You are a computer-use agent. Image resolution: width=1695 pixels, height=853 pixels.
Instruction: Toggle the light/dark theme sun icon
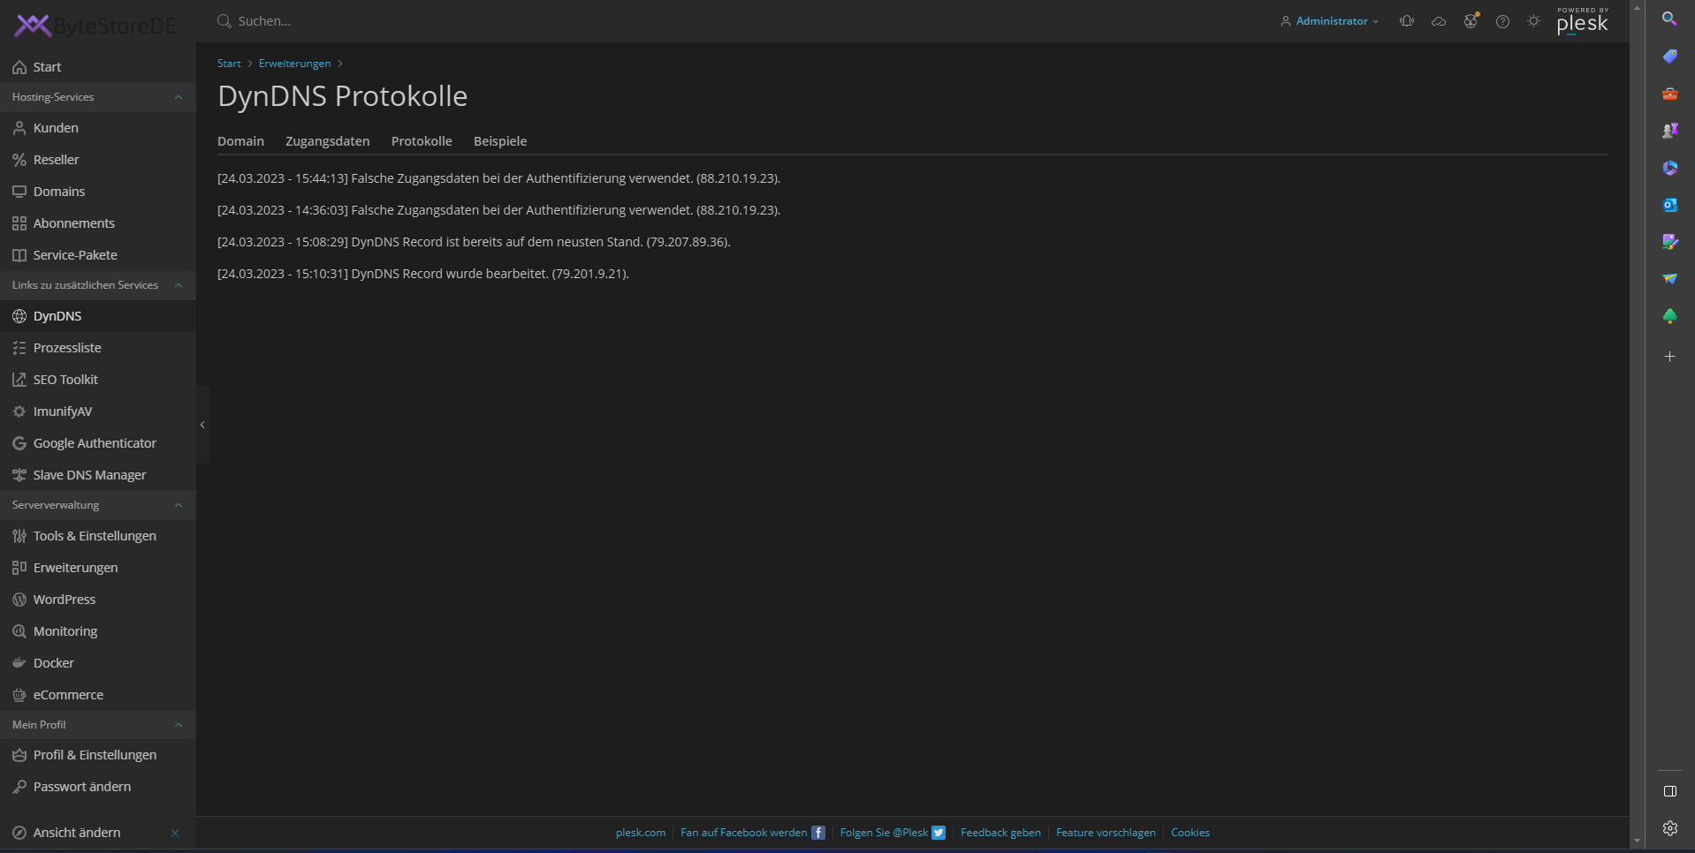pyautogui.click(x=1533, y=21)
